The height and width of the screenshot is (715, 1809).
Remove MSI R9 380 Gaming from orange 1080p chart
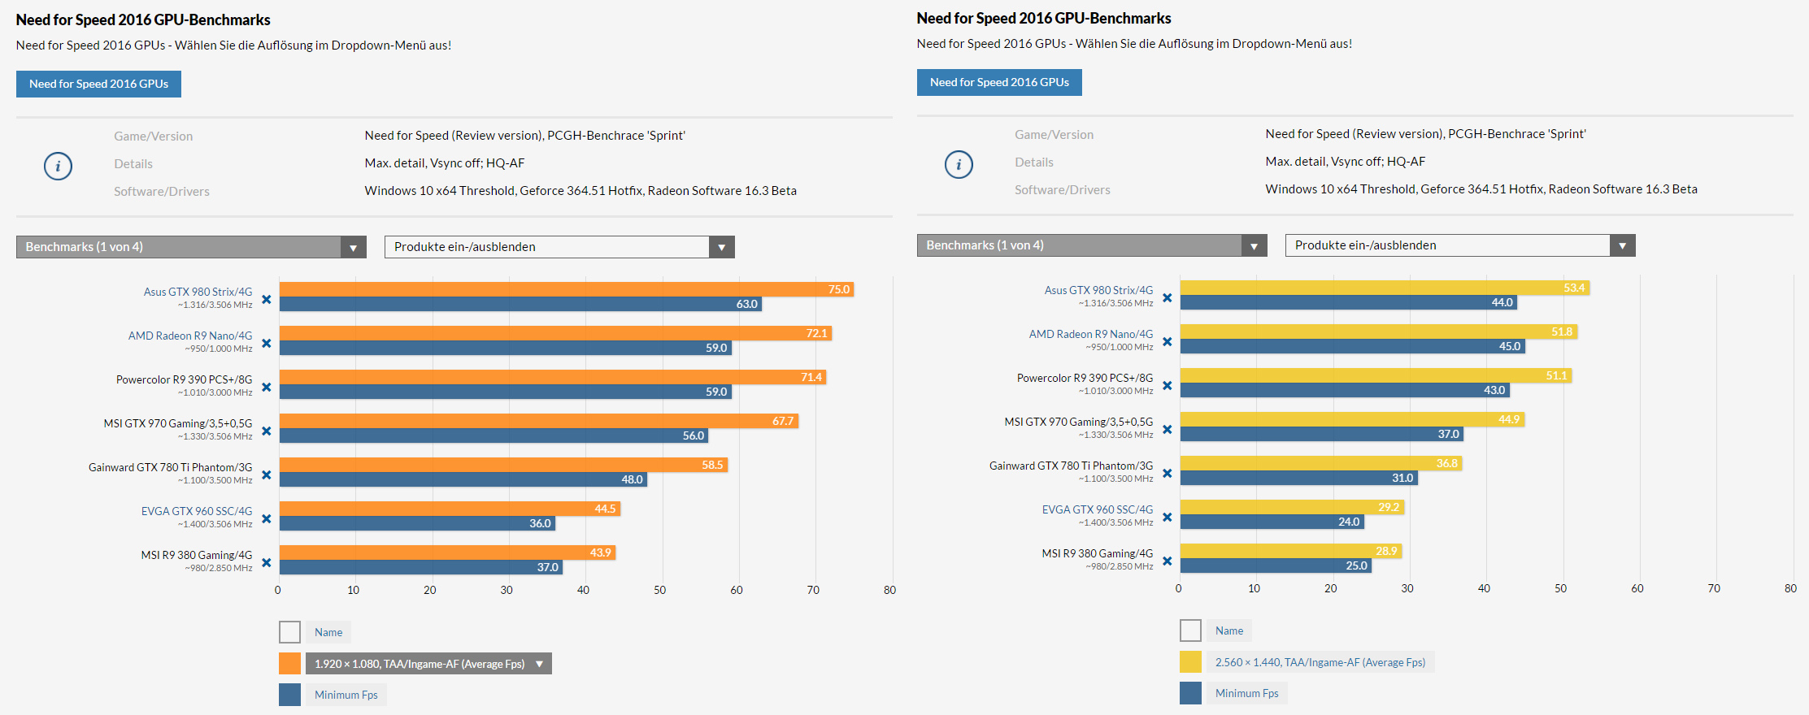point(266,562)
